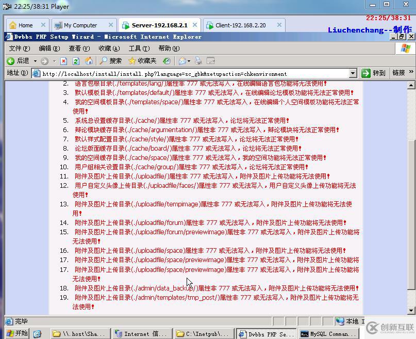Image resolution: width=416 pixels, height=339 pixels.
Task: Click the status bar page icon beside 完毕
Action: click(x=9, y=321)
